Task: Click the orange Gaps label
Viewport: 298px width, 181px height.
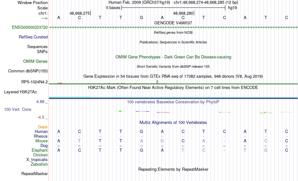Action: coord(43,127)
